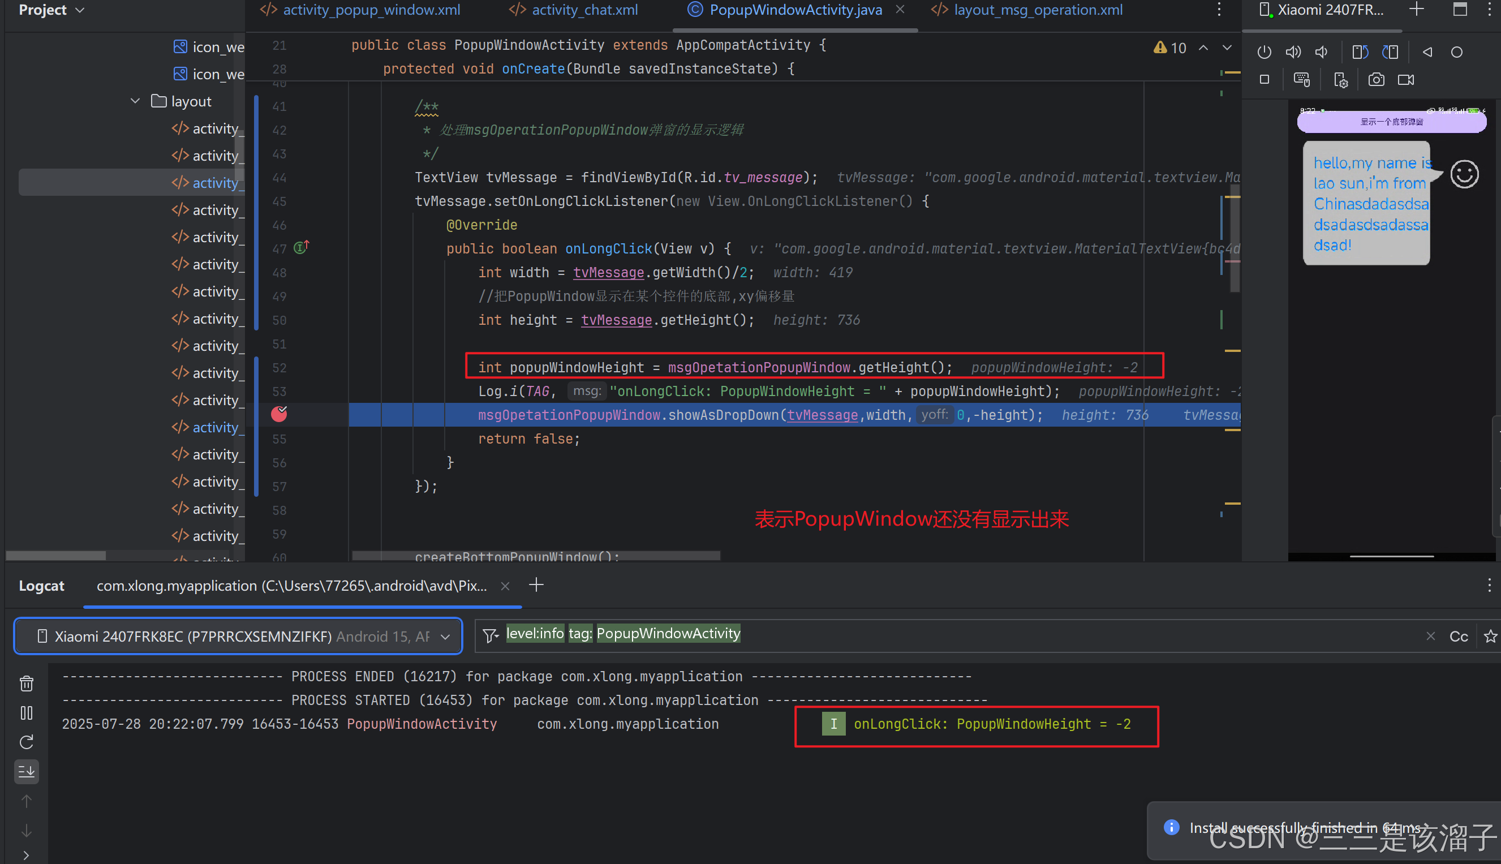Tap the device Overview square button
Screen dimensions: 1501x864
1265,80
